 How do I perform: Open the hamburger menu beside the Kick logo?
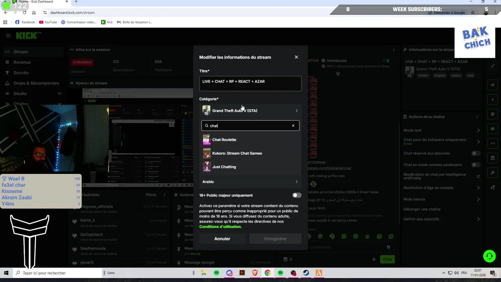[x=8, y=36]
